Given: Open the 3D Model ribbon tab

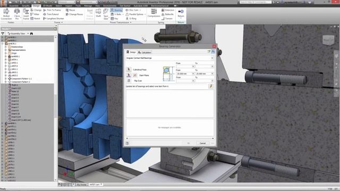Looking at the screenshot, I should [x=48, y=6].
